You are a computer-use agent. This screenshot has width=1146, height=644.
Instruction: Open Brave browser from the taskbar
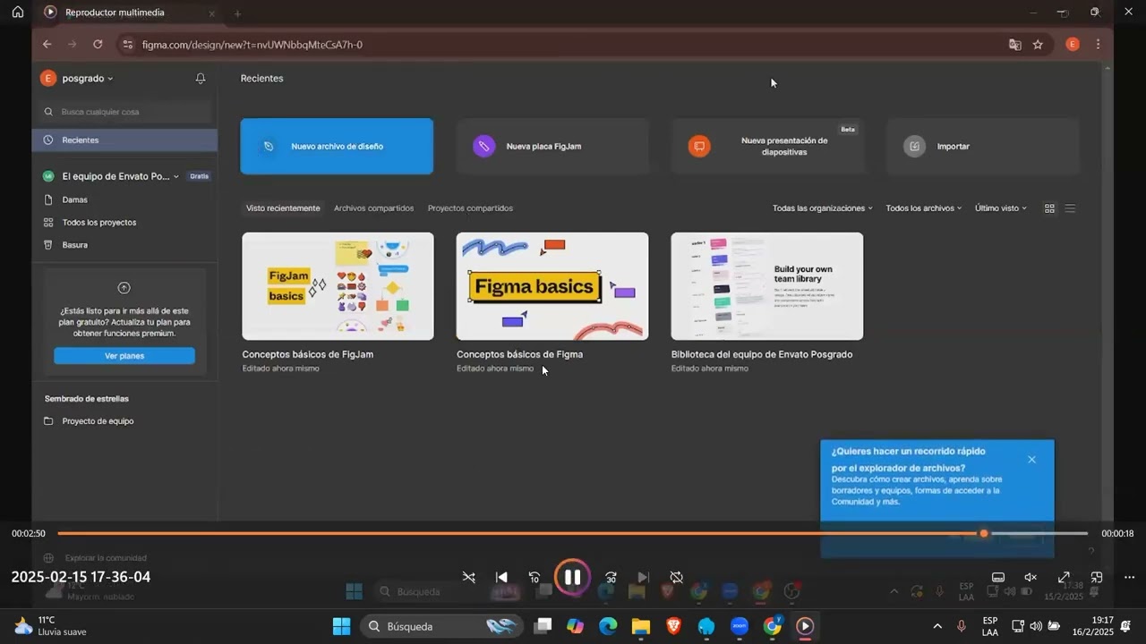[673, 626]
